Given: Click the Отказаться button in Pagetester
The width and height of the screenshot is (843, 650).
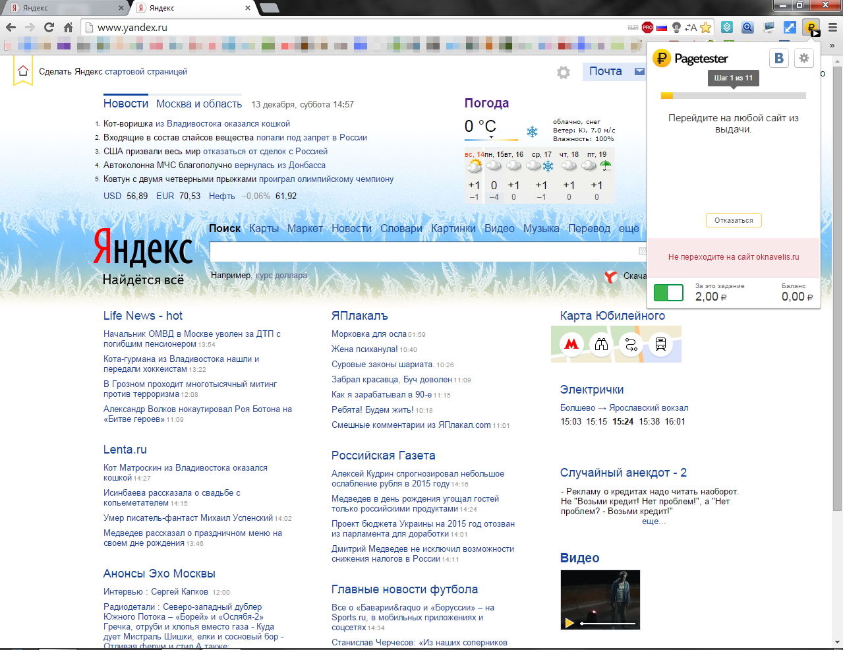Looking at the screenshot, I should [734, 220].
